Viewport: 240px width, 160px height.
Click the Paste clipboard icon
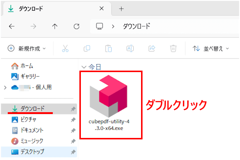click(109, 49)
